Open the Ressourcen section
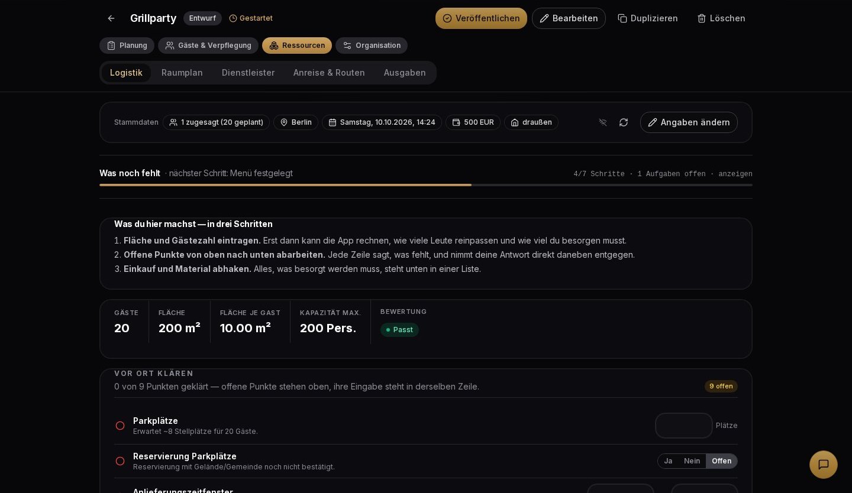 click(297, 46)
